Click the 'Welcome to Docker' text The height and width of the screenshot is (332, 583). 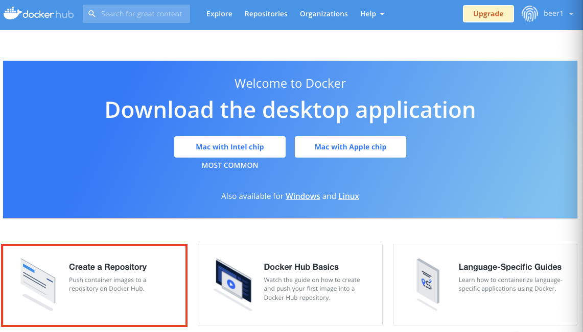click(290, 84)
